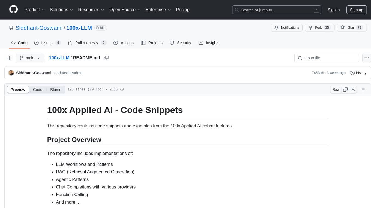Image resolution: width=371 pixels, height=208 pixels.
Task: Open commit 7452a6f
Action: pos(318,73)
